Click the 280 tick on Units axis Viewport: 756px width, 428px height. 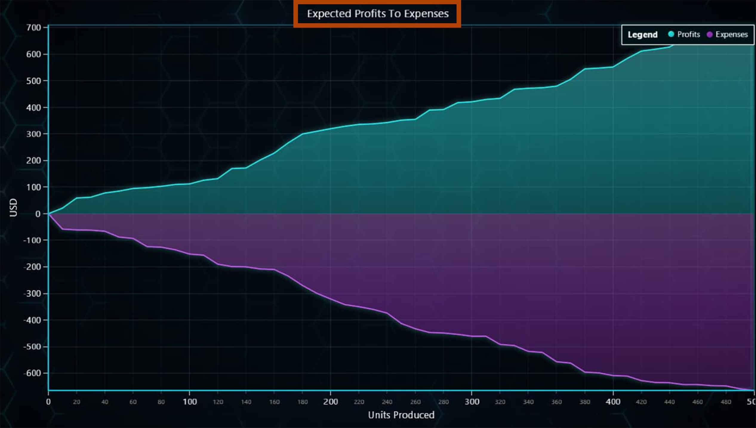(444, 402)
